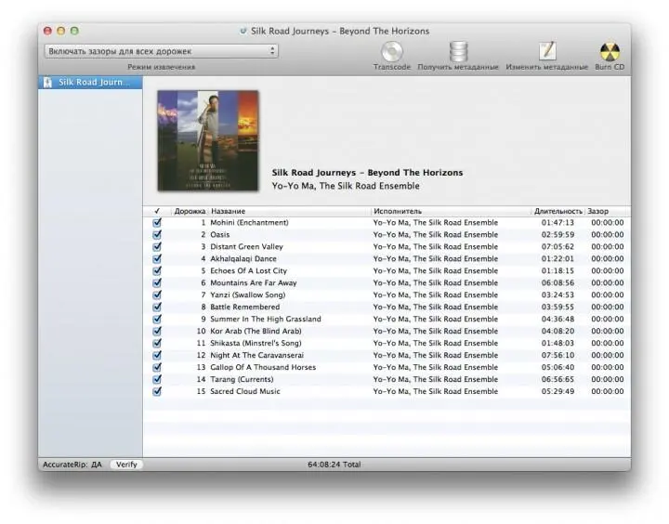Select Echoes Of A Lost City title

pos(248,270)
